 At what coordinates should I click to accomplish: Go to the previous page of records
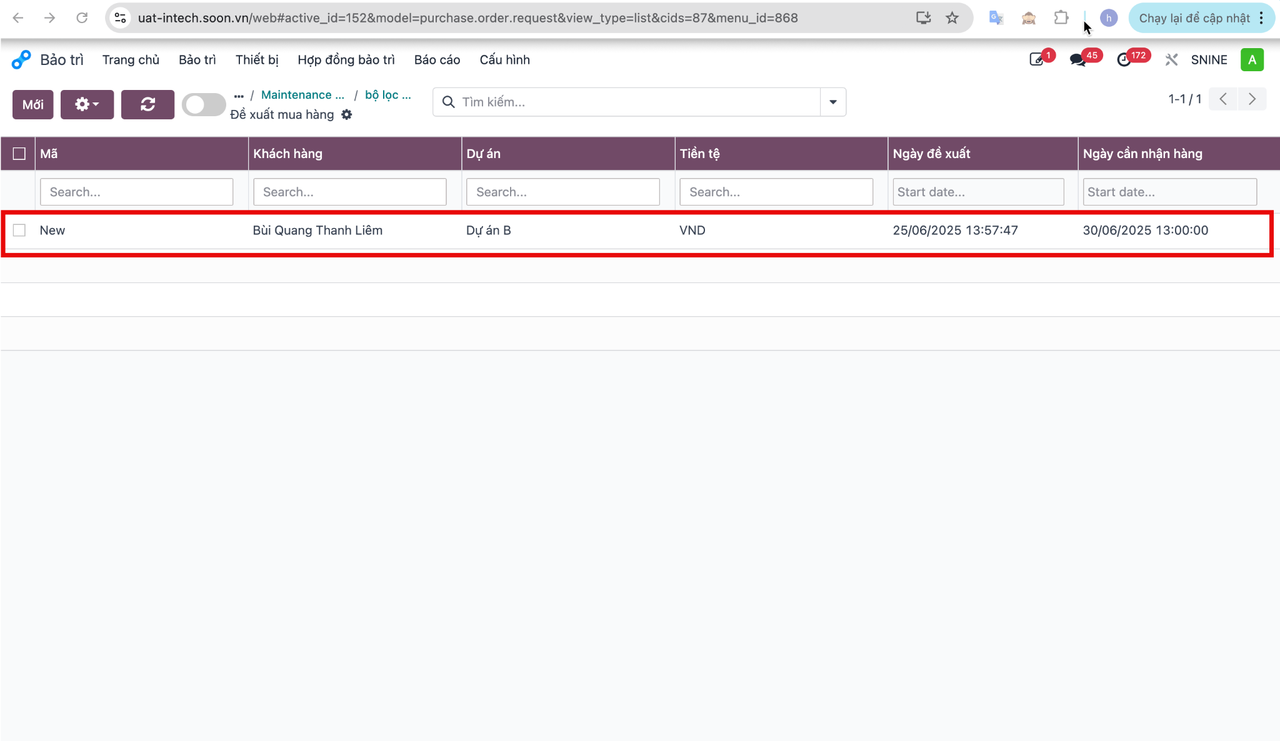pyautogui.click(x=1223, y=99)
